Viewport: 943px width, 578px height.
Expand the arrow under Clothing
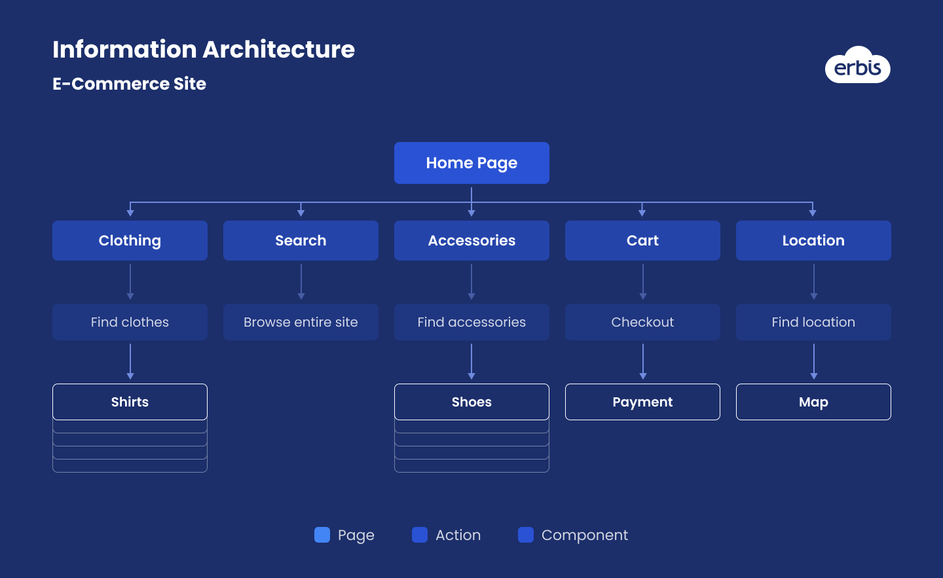click(x=130, y=281)
